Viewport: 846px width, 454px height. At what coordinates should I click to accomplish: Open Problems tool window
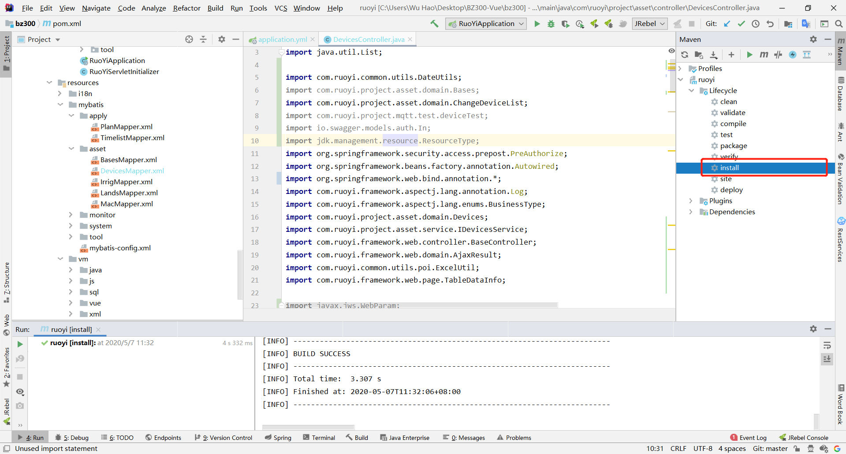point(514,438)
